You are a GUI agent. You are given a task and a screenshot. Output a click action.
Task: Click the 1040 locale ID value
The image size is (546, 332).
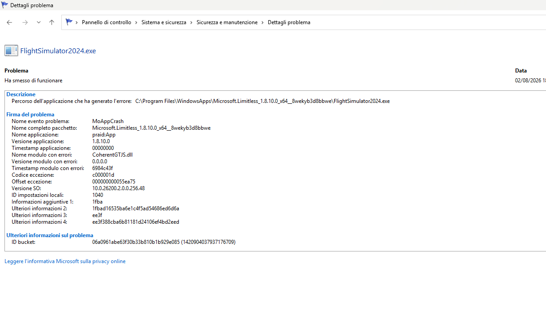coord(98,195)
